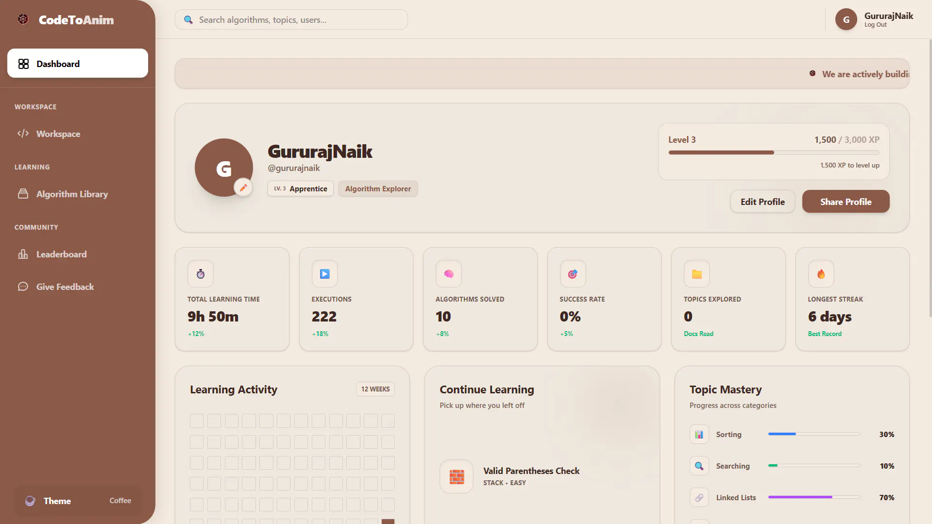Open the Dashboard menu item
Viewport: 932px width, 524px height.
78,63
